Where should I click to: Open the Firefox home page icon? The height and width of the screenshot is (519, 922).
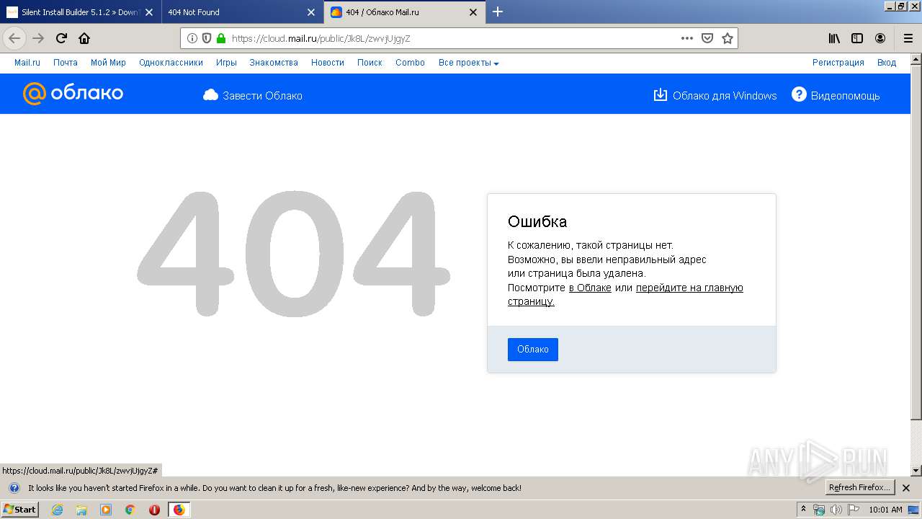pos(84,38)
